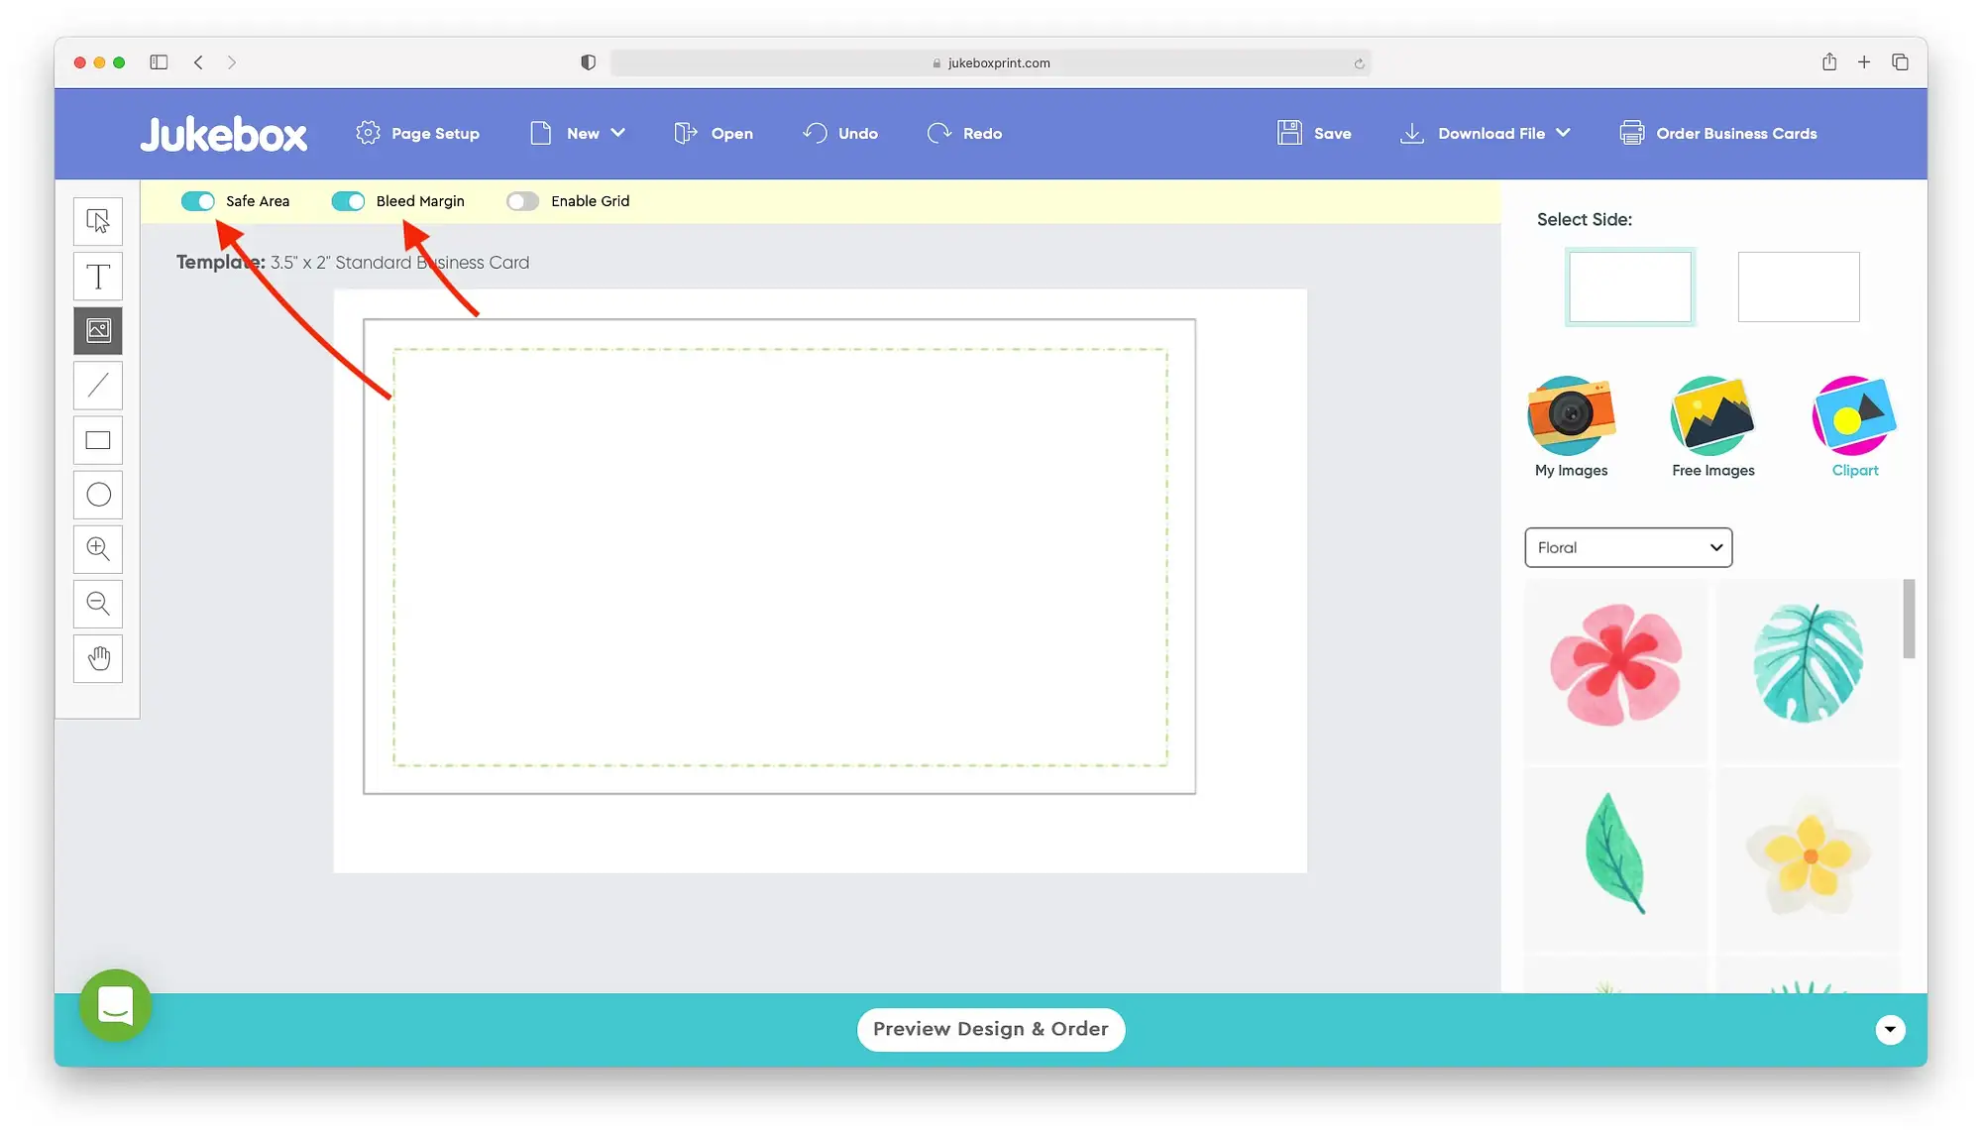Select the Zoom In tool

97,549
